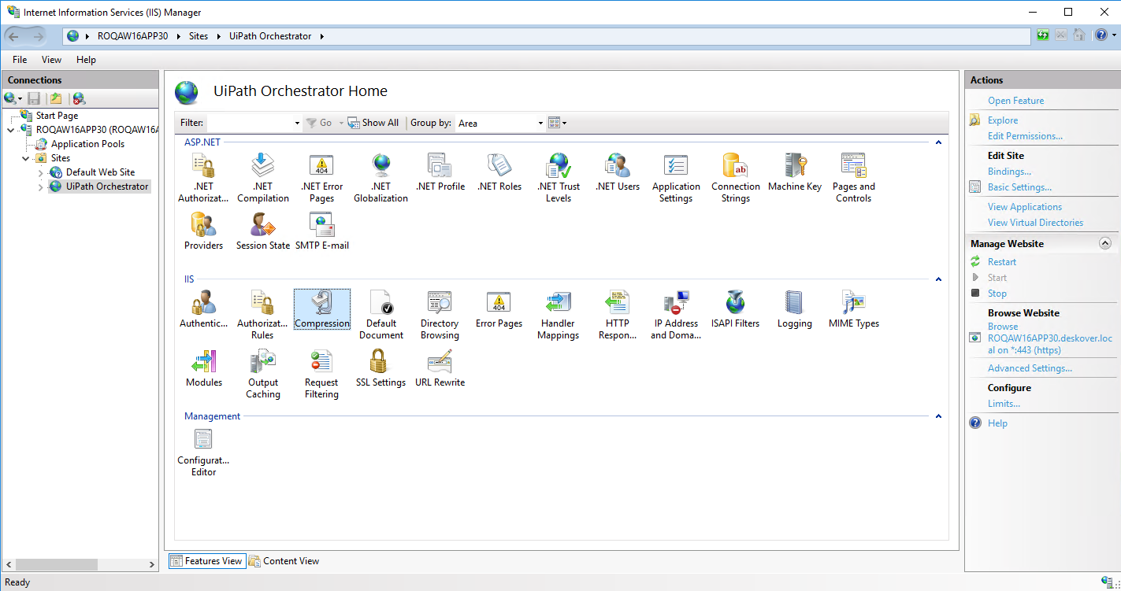Open Session State settings
1121x591 pixels.
click(262, 228)
